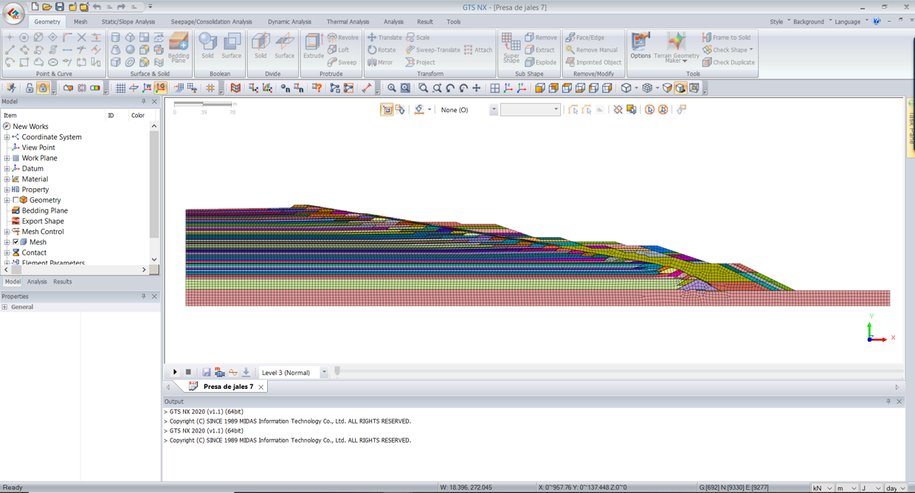915x493 pixels.
Task: Expand the Material tree node
Action: 7,179
